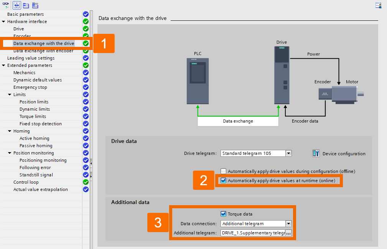Collapse the Extended parameters section
Viewport: 387px width, 249px height.
[x=3, y=65]
